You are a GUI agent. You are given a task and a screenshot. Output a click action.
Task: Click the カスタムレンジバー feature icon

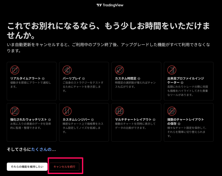tap(67, 111)
